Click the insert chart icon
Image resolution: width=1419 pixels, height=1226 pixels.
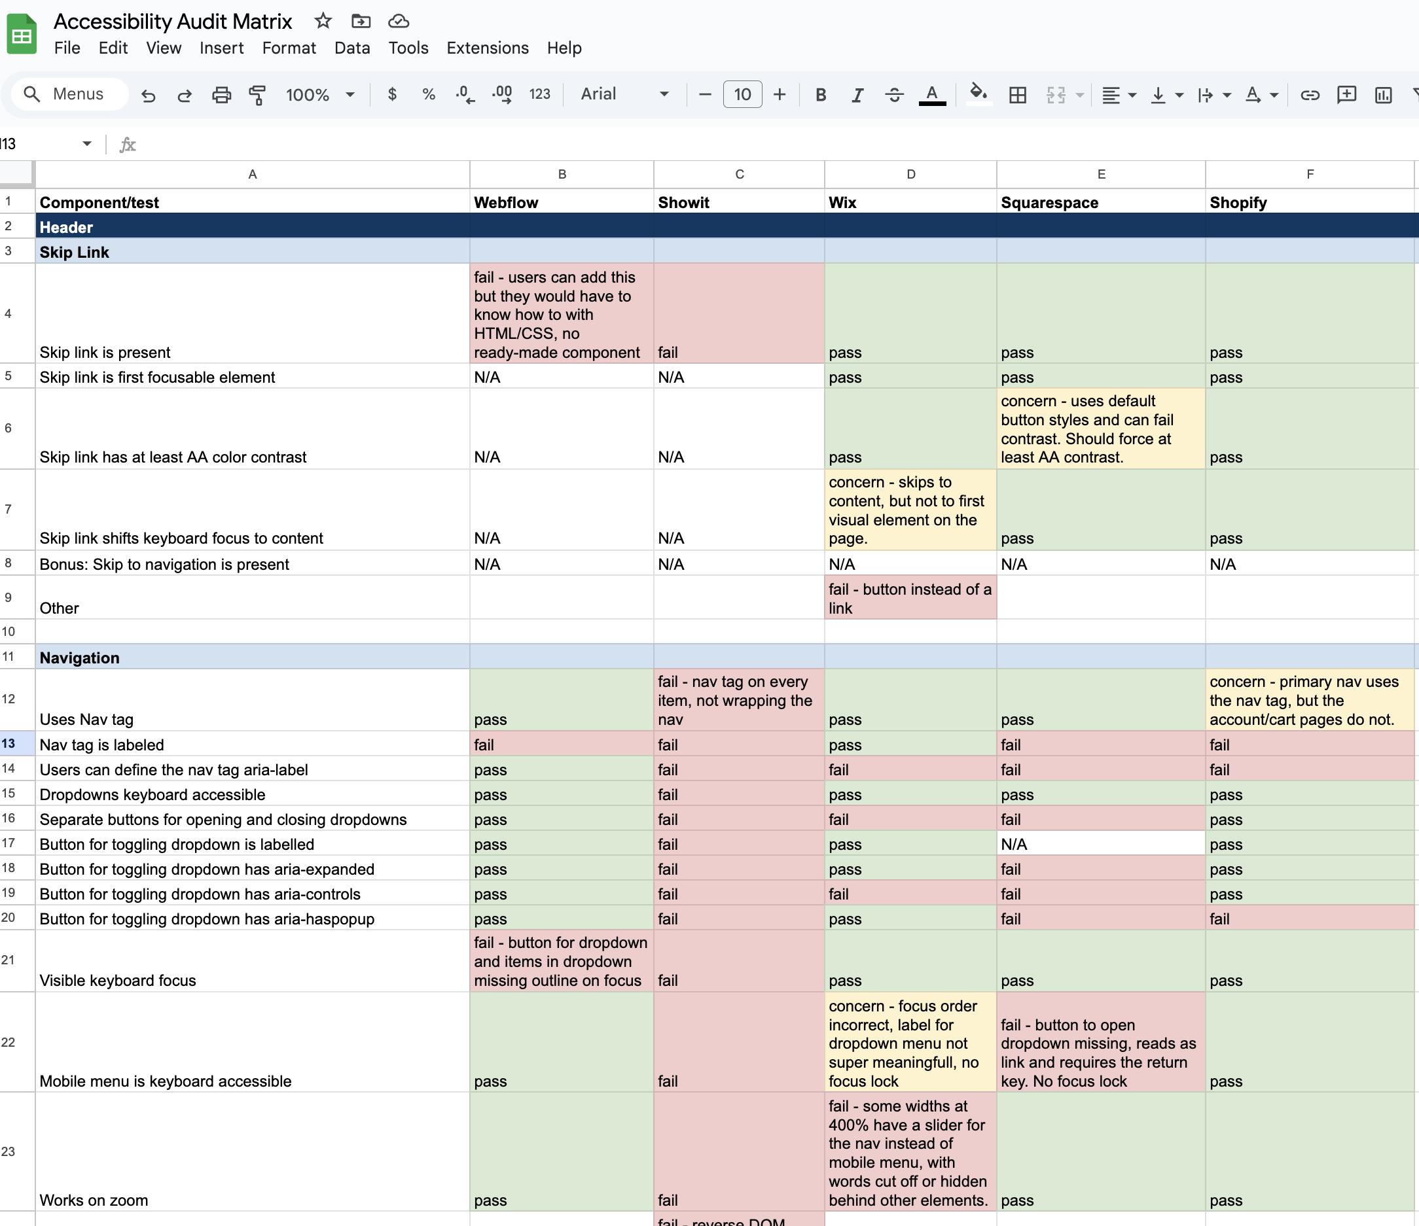(1384, 94)
